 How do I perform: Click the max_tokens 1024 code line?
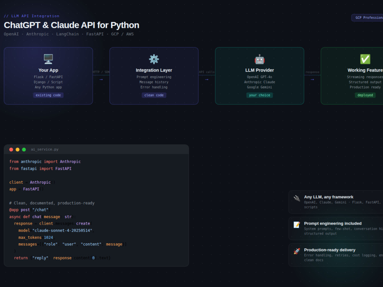36,238
